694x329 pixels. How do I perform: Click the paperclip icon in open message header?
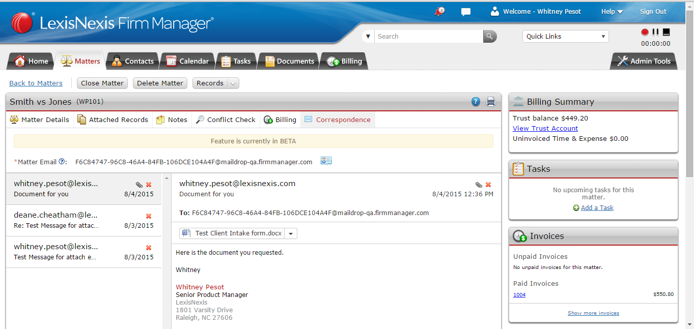pyautogui.click(x=479, y=185)
